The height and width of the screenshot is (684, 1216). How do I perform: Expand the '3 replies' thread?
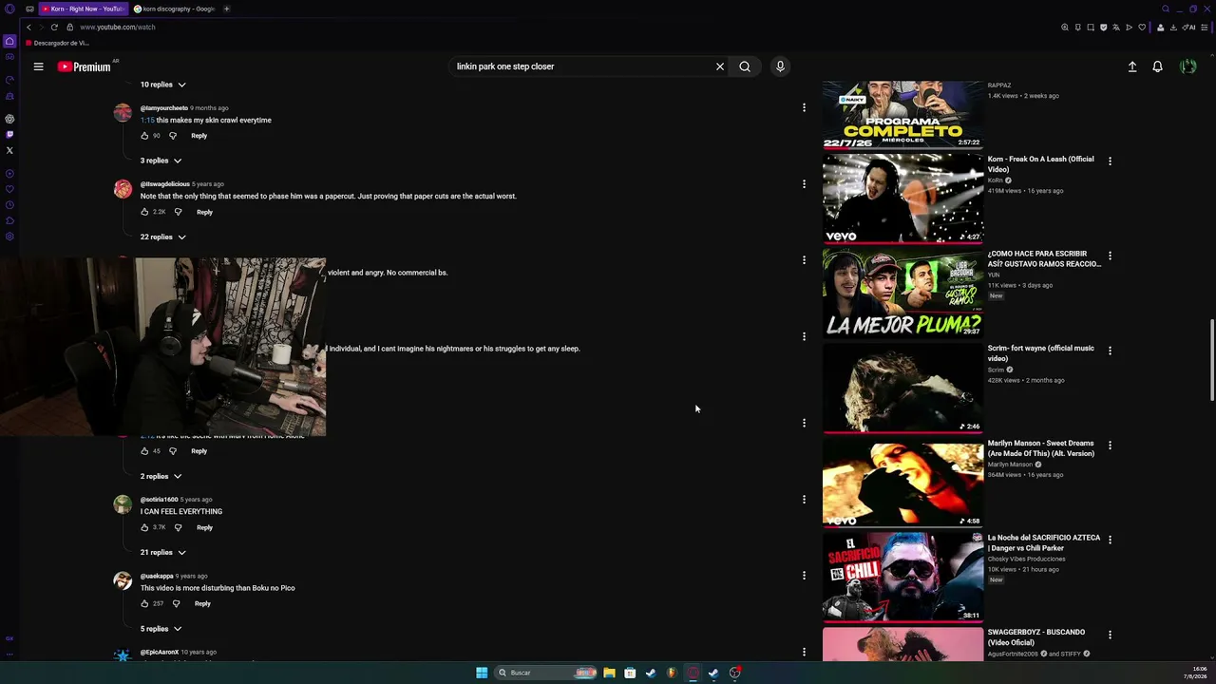(161, 161)
